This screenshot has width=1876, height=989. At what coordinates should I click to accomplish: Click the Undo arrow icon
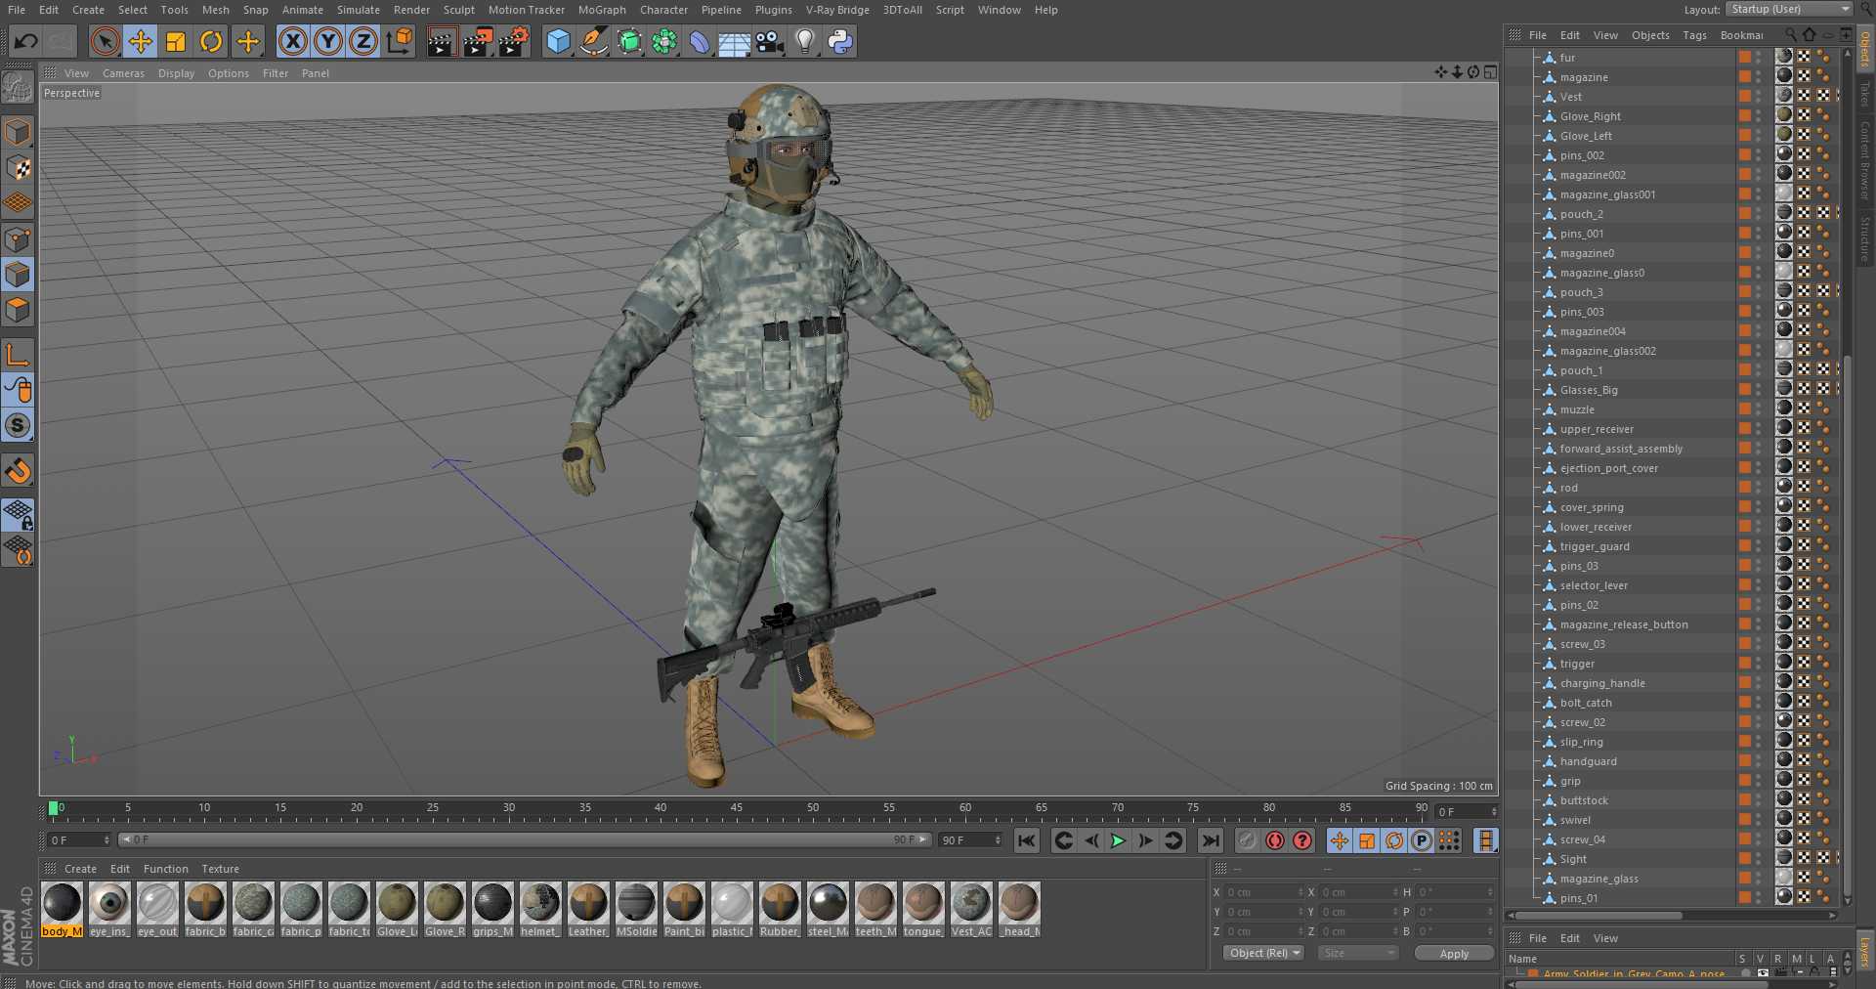[x=25, y=41]
